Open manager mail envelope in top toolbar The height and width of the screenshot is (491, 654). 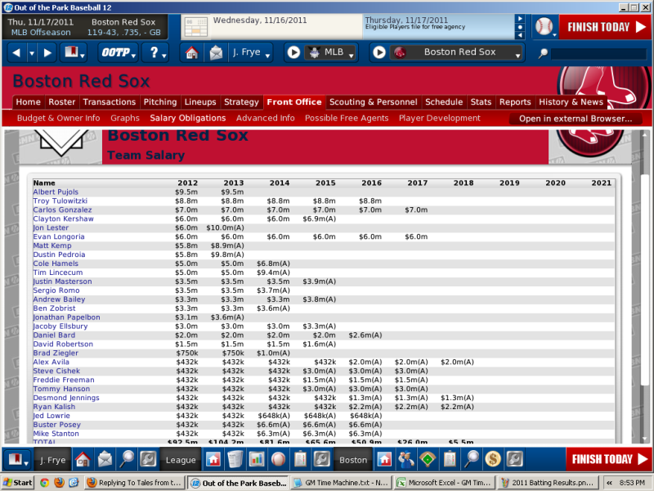[216, 52]
